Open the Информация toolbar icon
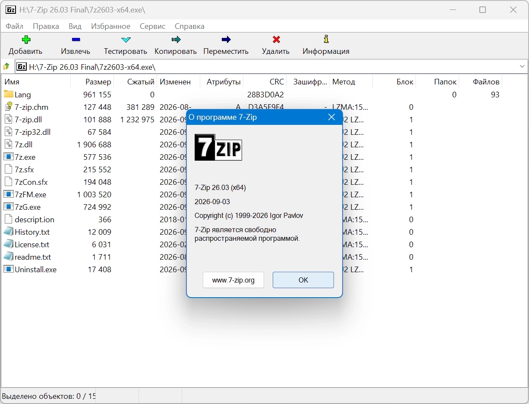The height and width of the screenshot is (404, 529). pyautogui.click(x=326, y=39)
